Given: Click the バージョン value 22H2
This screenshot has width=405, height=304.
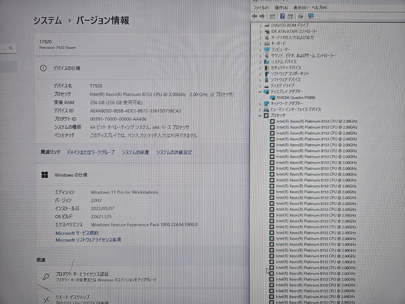Looking at the screenshot, I should point(96,200).
